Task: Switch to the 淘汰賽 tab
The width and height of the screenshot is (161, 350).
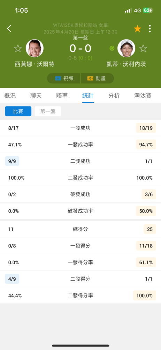Action: (x=143, y=96)
